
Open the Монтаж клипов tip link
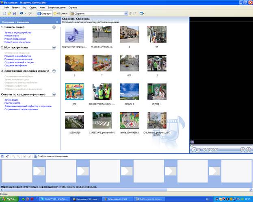point(12,103)
